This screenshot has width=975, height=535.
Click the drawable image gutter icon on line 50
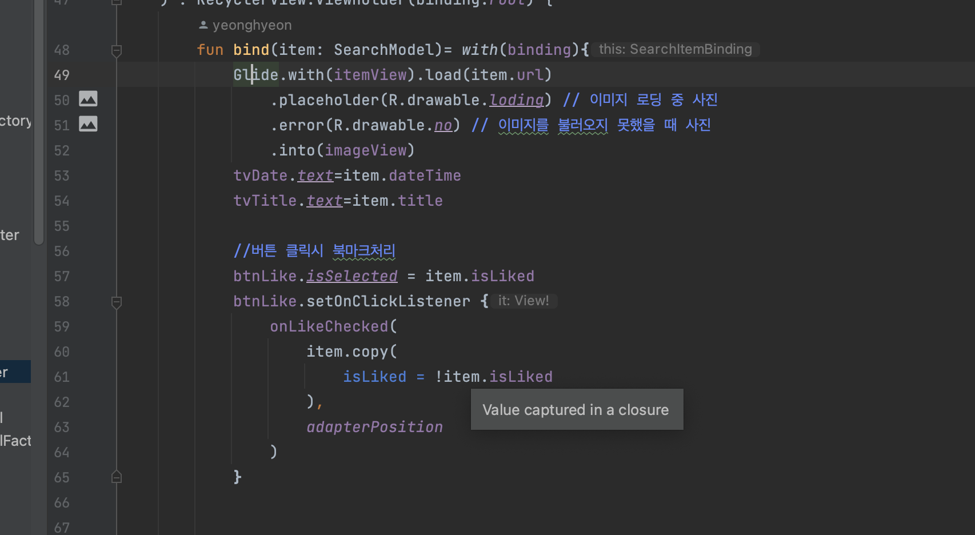pyautogui.click(x=88, y=99)
